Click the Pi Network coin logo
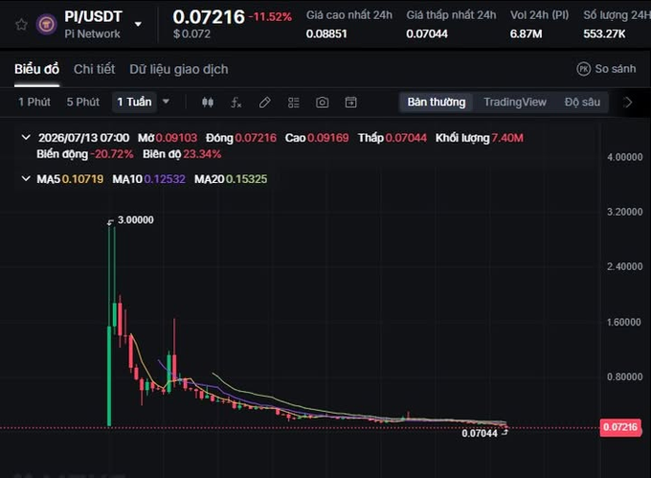The height and width of the screenshot is (478, 651). tap(47, 25)
